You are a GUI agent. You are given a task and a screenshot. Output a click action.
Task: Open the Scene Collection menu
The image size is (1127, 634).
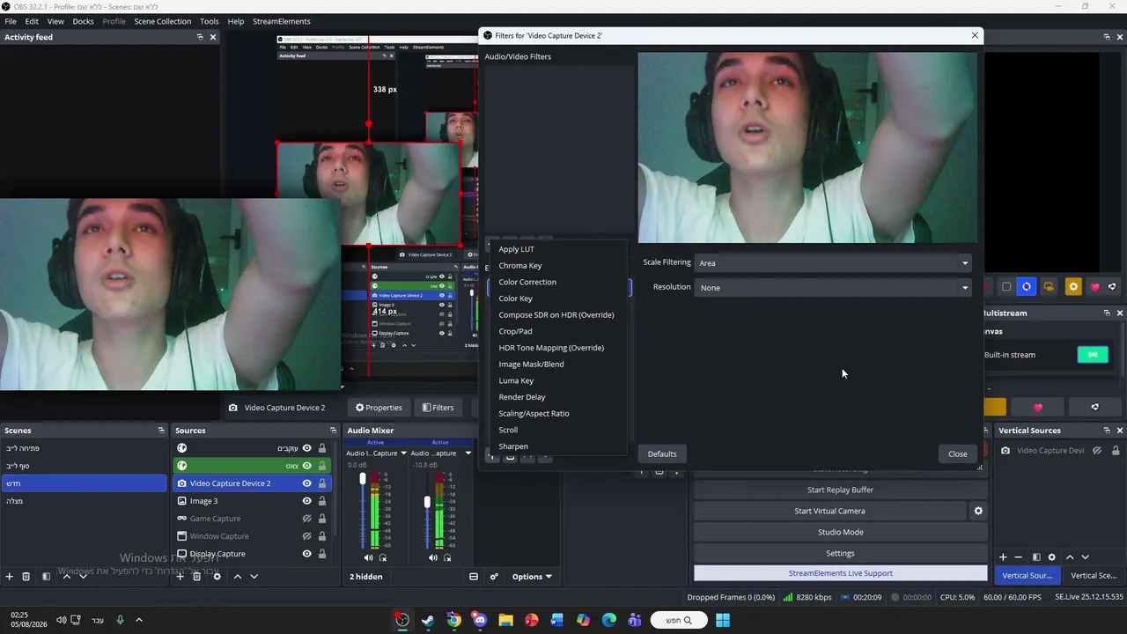(x=163, y=21)
